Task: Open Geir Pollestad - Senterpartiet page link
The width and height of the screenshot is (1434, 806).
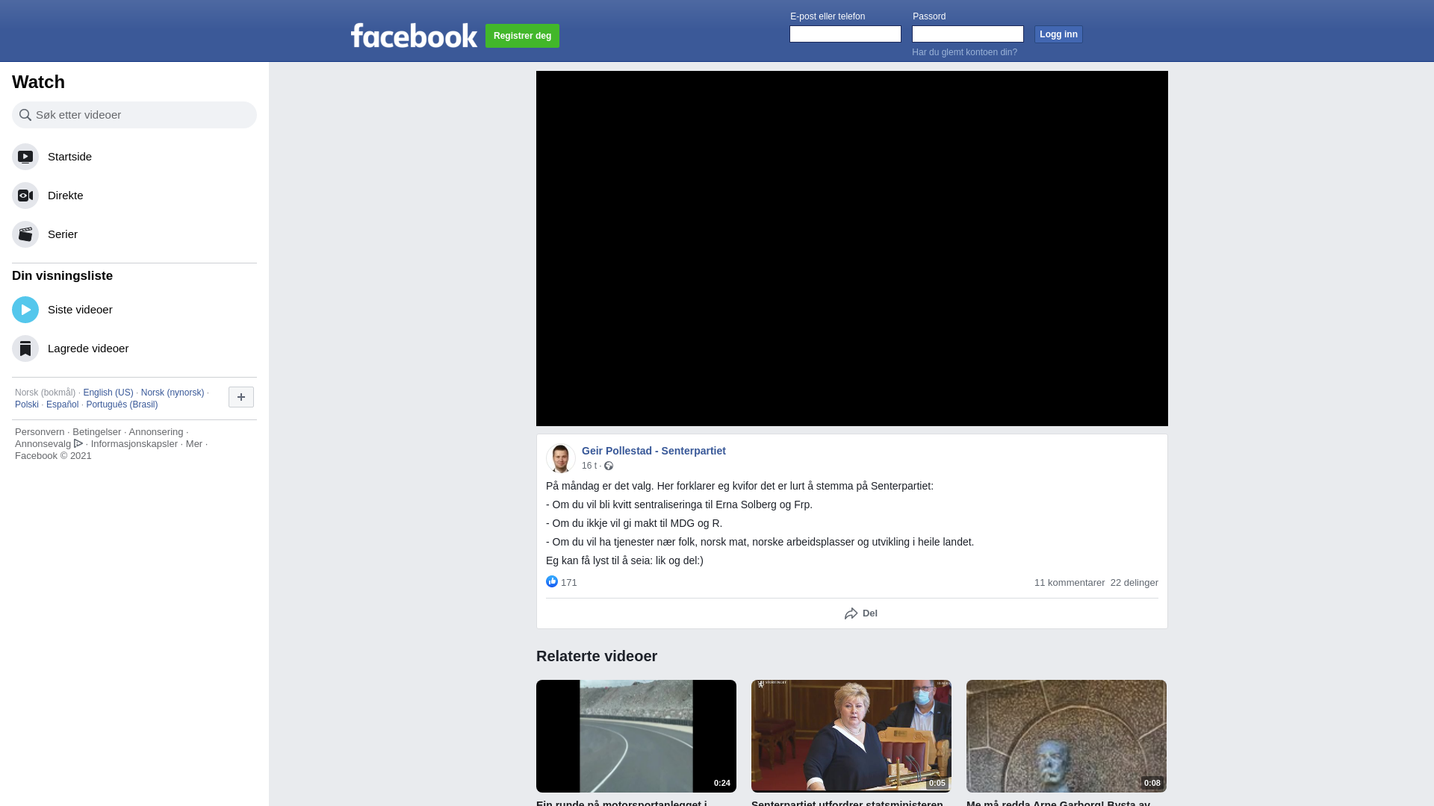Action: (654, 451)
